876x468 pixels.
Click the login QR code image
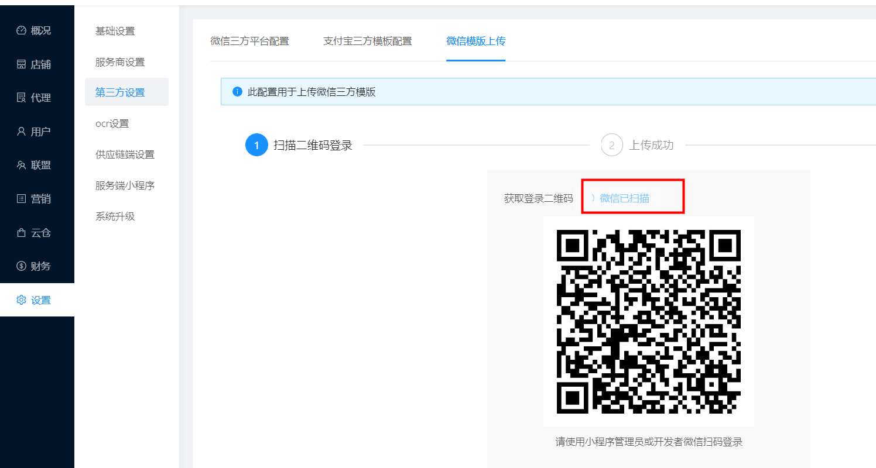(649, 322)
